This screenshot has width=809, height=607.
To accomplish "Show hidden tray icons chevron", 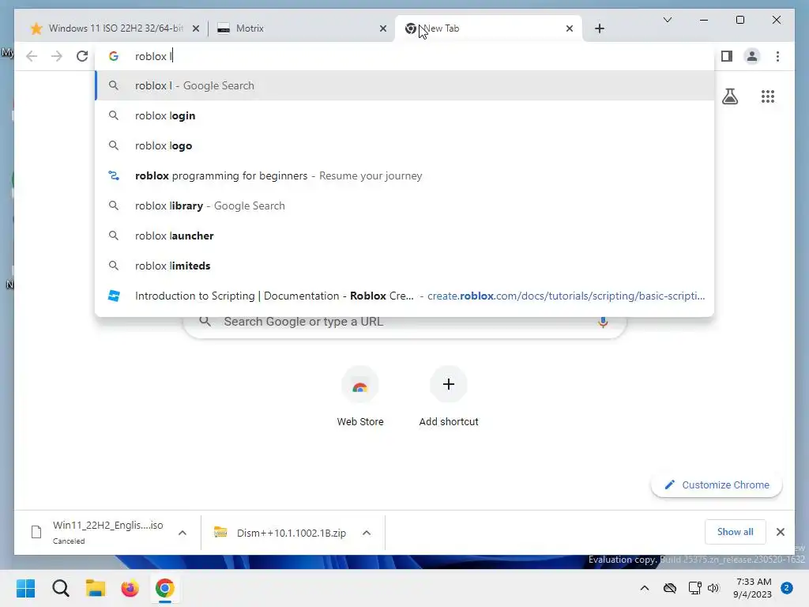I will [x=645, y=588].
